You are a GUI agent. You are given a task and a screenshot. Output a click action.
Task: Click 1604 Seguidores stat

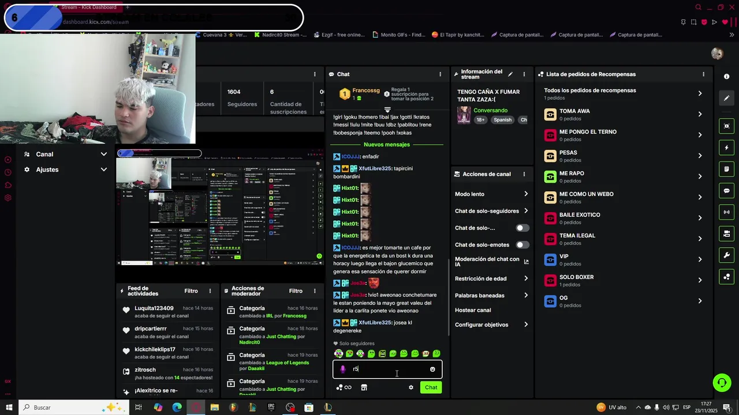click(x=242, y=98)
